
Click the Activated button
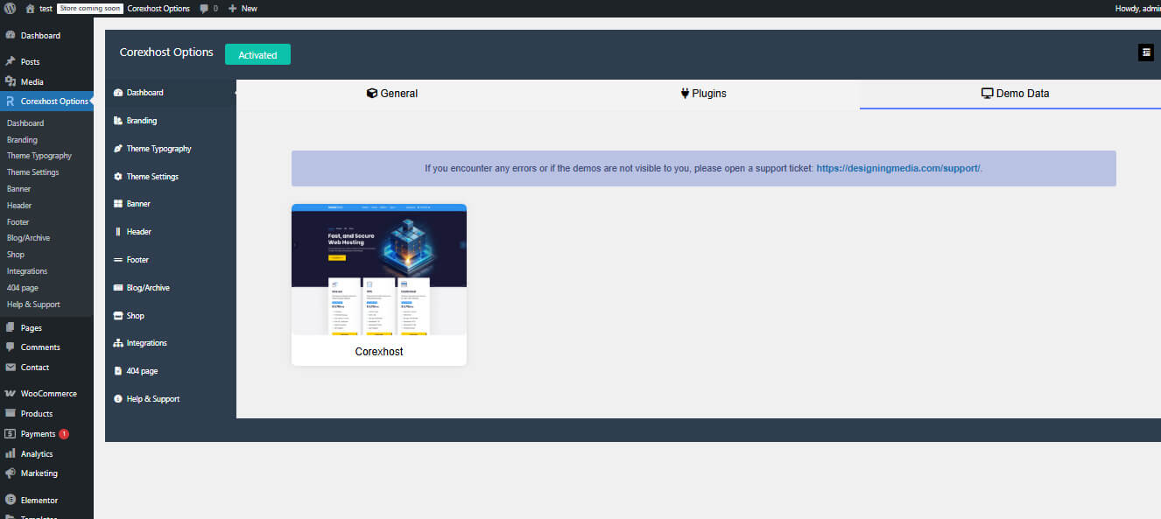tap(257, 54)
